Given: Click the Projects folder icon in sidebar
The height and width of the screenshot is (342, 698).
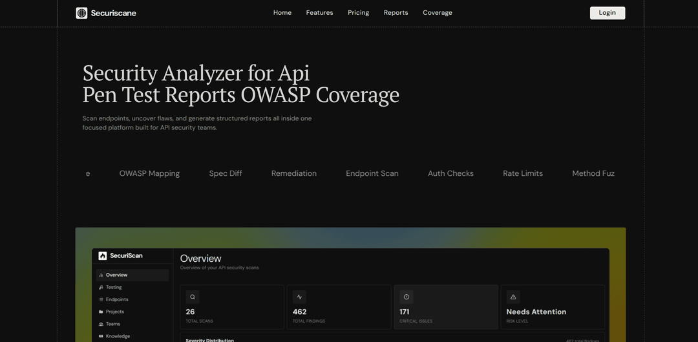Looking at the screenshot, I should point(101,312).
